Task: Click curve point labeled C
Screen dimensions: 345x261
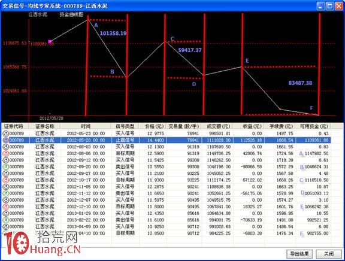Action: (x=165, y=41)
